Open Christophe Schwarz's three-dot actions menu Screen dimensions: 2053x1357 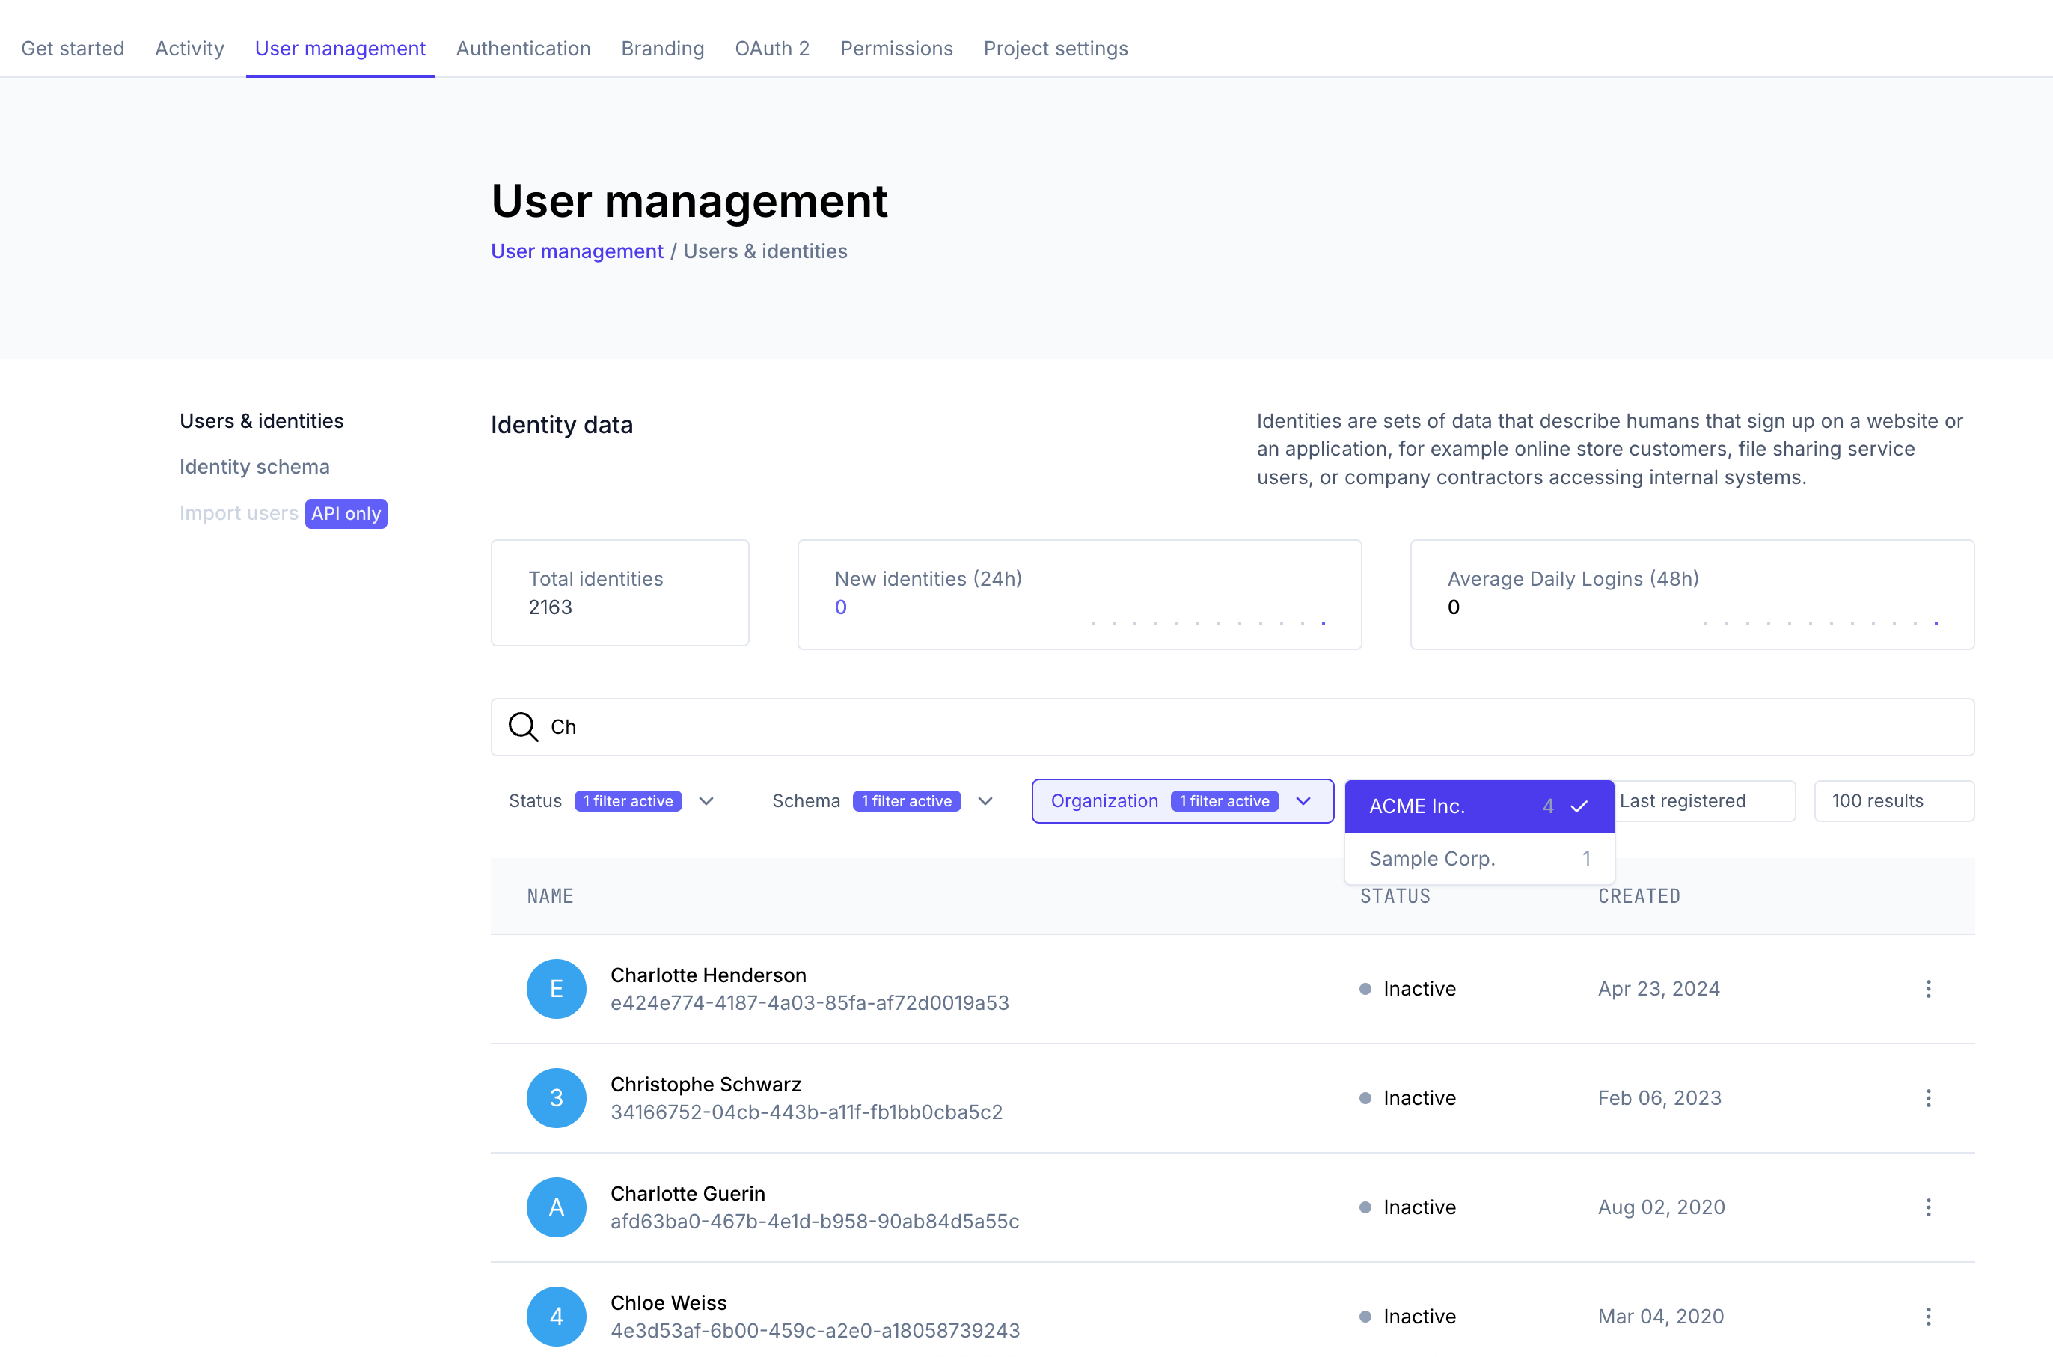tap(1927, 1098)
